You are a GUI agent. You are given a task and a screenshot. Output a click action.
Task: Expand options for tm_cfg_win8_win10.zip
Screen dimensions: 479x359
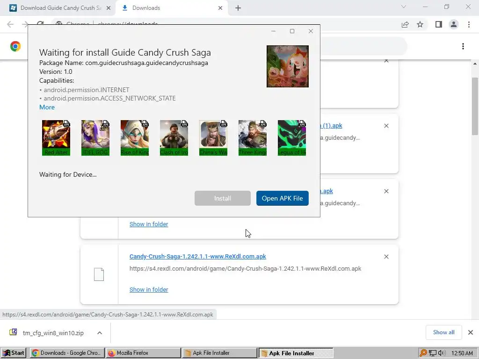(100, 333)
